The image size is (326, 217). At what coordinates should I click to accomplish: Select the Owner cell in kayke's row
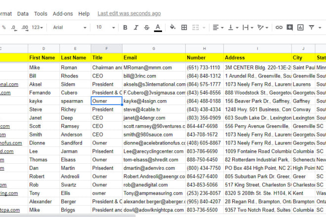click(107, 101)
